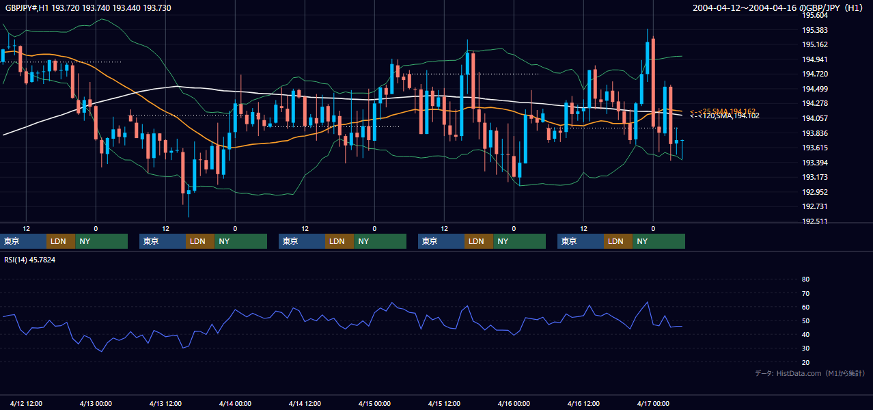This screenshot has width=873, height=410.
Task: Select the 東京 session block for 4/14
Action: click(x=302, y=241)
